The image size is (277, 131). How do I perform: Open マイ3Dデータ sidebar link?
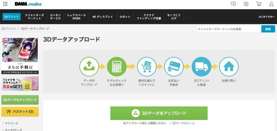(x=14, y=130)
